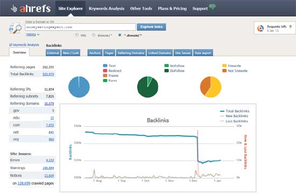The width and height of the screenshot is (296, 194).
Task: Toggle the New Backlinks chart legend
Action: [234, 116]
